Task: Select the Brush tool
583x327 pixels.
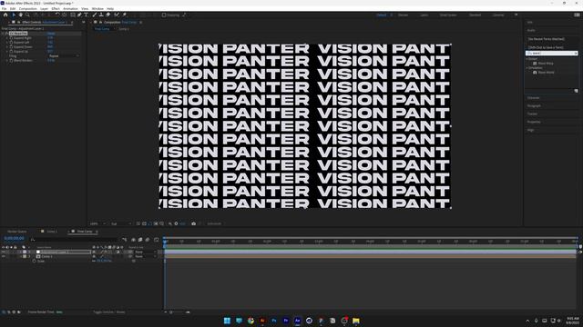Action: pos(95,15)
